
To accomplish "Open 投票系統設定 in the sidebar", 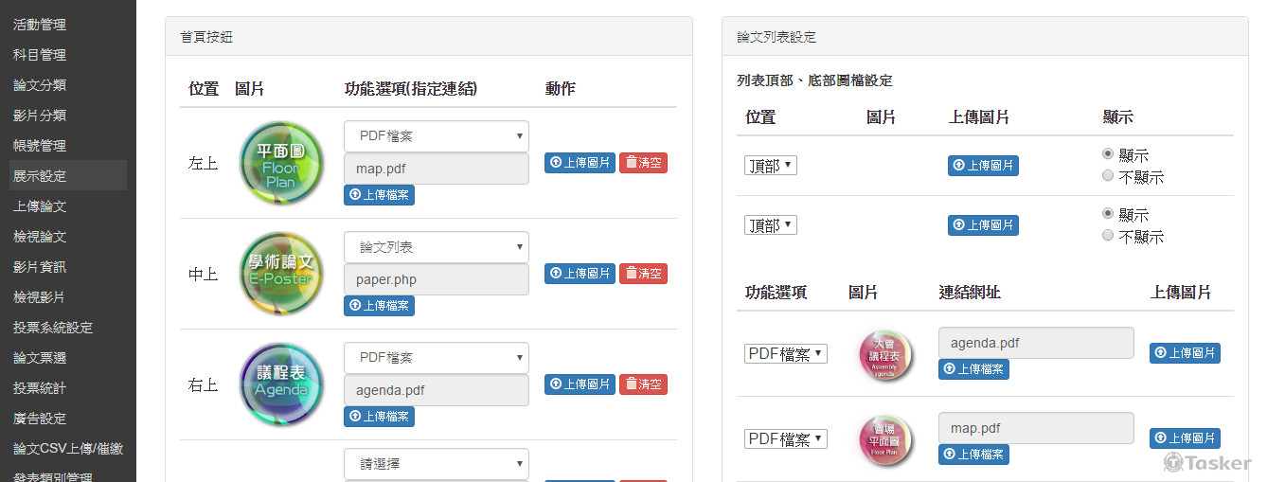I will click(53, 328).
